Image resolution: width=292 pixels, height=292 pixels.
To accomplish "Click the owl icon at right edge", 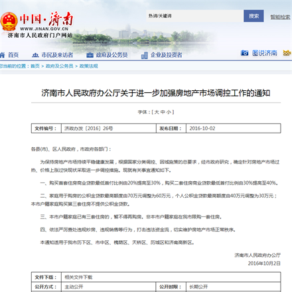I will pos(287,53).
